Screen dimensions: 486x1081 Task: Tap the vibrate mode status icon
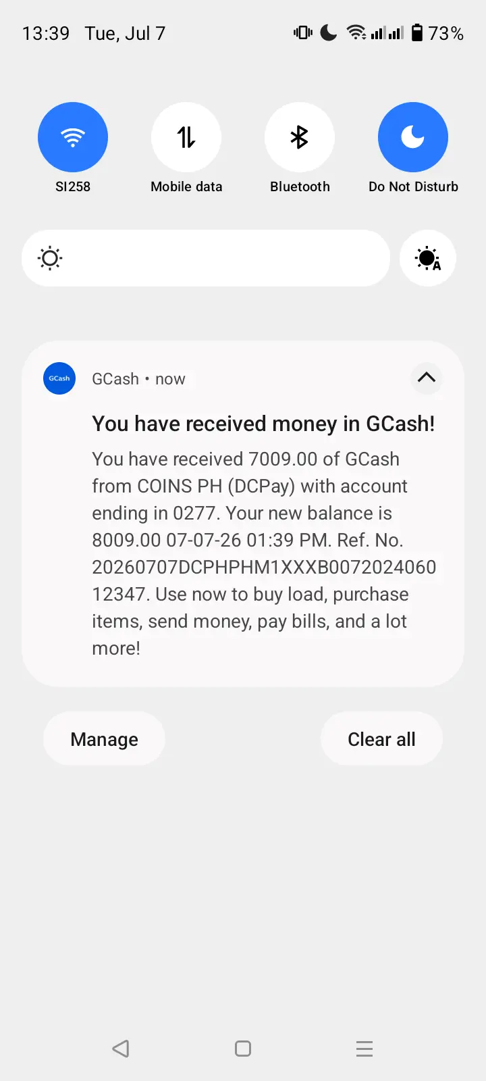[x=303, y=32]
